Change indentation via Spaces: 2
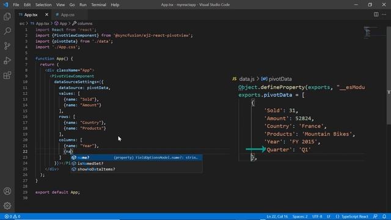The image size is (391, 220). [x=300, y=216]
